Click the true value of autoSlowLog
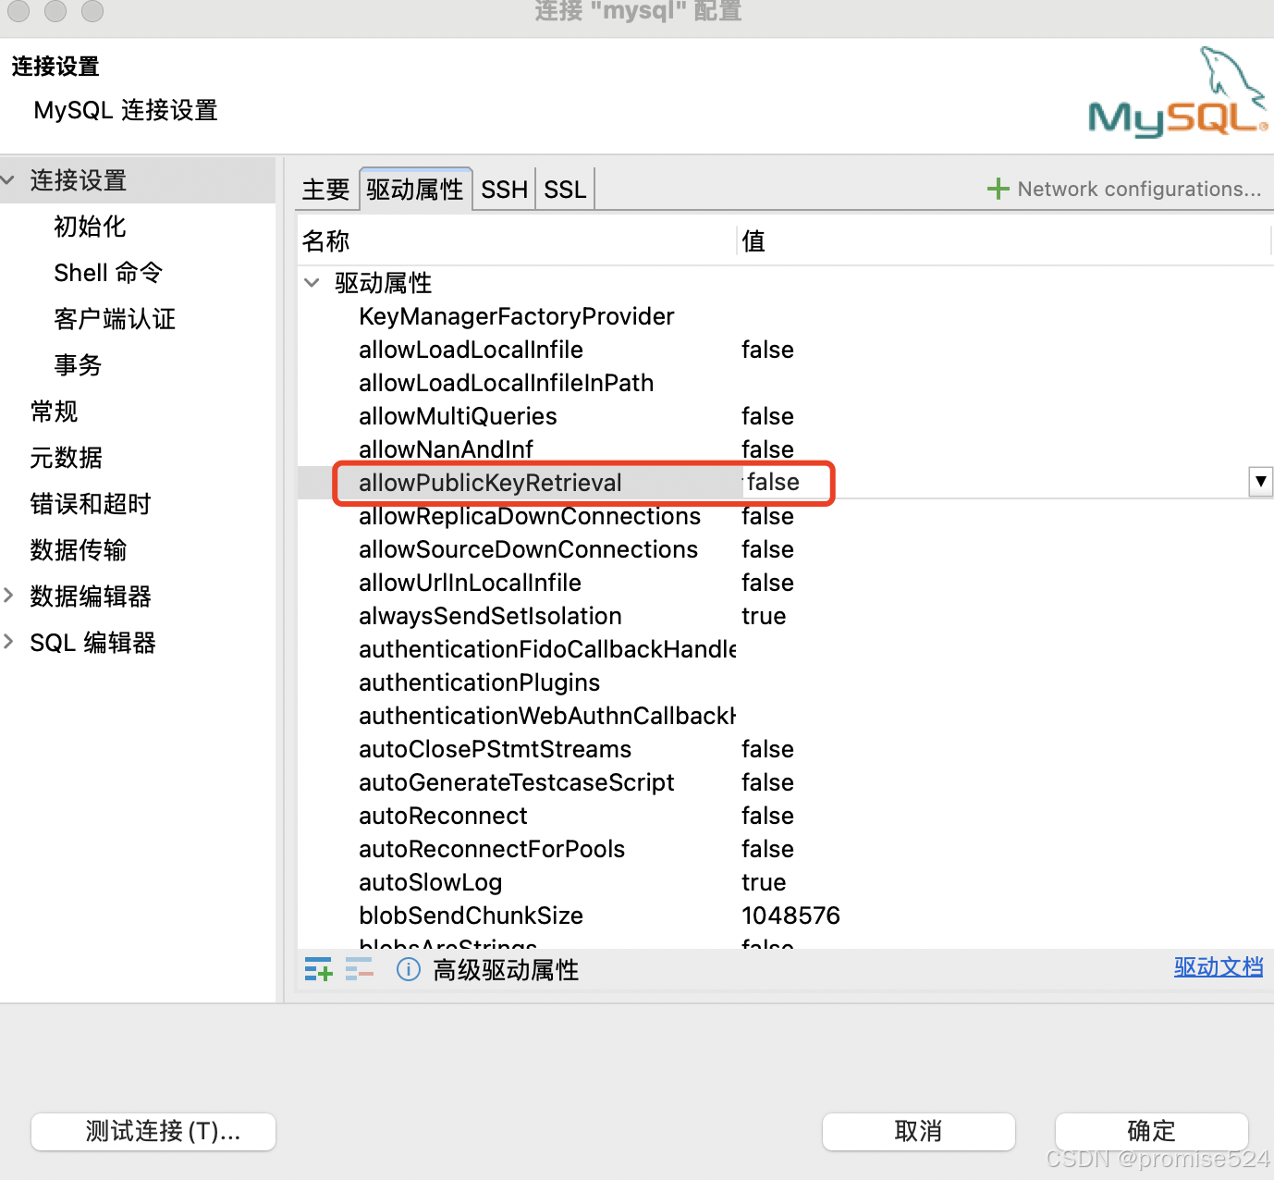Screen dimensions: 1274x1180 (x=764, y=882)
